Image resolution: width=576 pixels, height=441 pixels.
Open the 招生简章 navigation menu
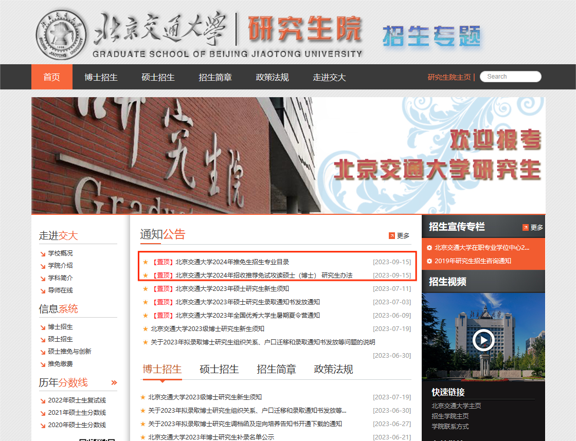coord(215,77)
